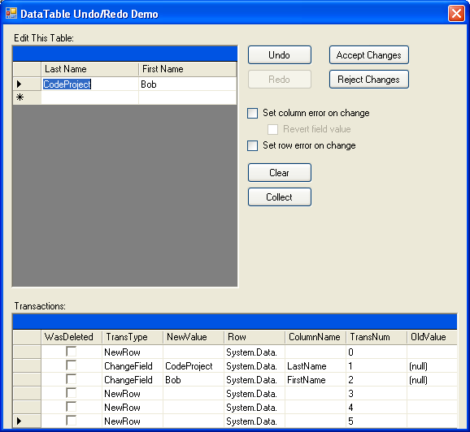
Task: Sort table by First Name column header
Action: tap(187, 69)
